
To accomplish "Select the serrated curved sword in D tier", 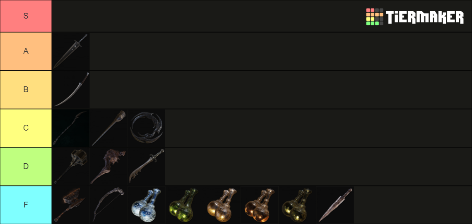I will (146, 166).
